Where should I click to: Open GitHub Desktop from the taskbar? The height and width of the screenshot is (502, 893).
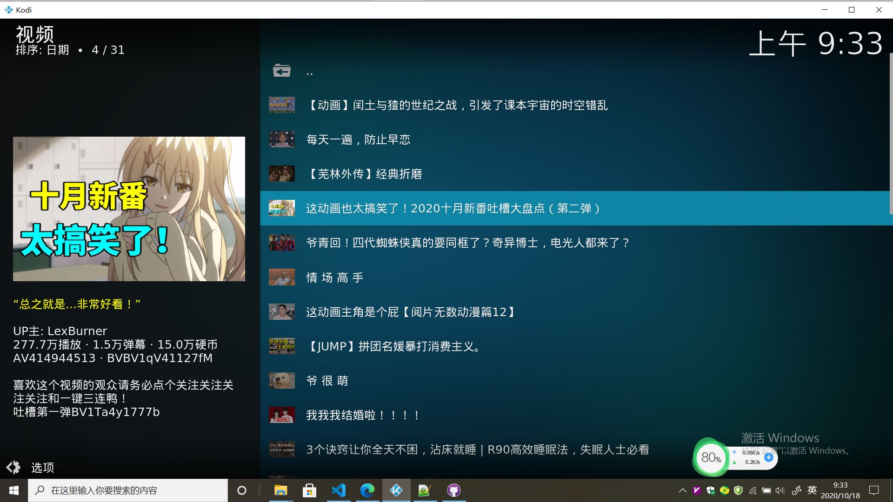coord(454,490)
